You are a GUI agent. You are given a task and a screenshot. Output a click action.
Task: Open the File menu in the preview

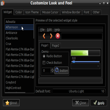(42, 30)
